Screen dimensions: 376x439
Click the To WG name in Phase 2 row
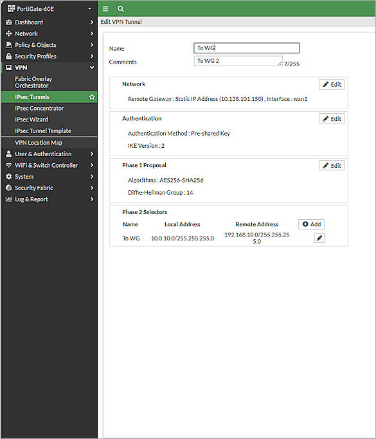[131, 238]
